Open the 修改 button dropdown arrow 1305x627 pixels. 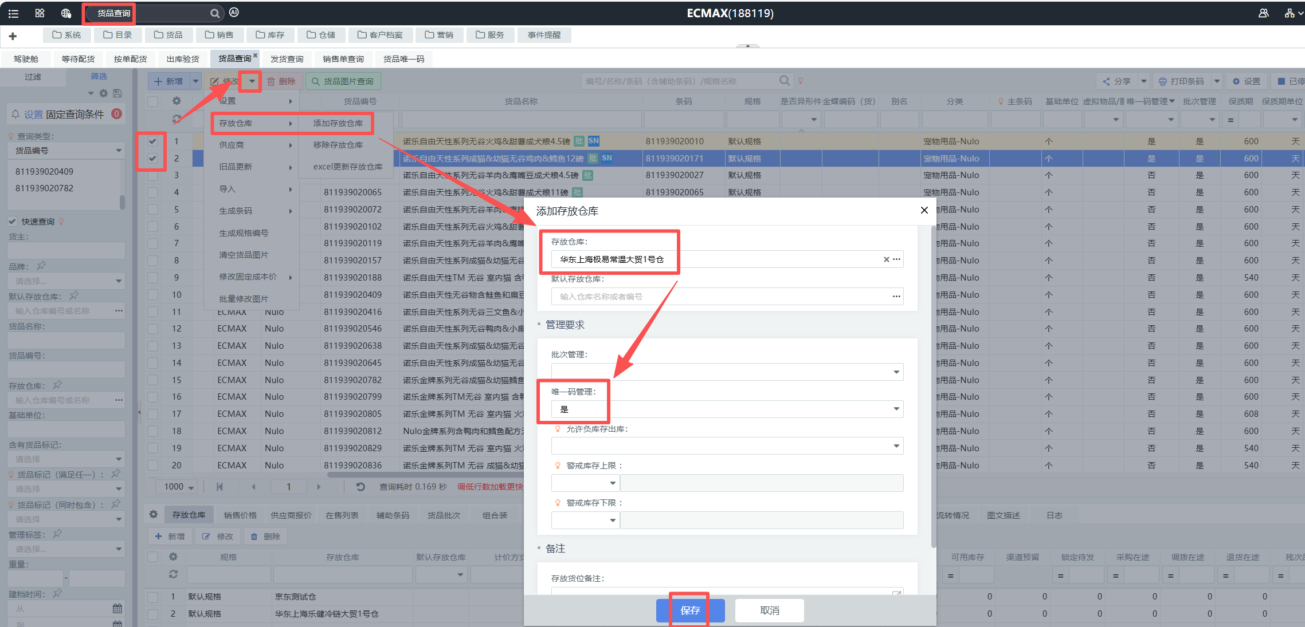pos(252,81)
